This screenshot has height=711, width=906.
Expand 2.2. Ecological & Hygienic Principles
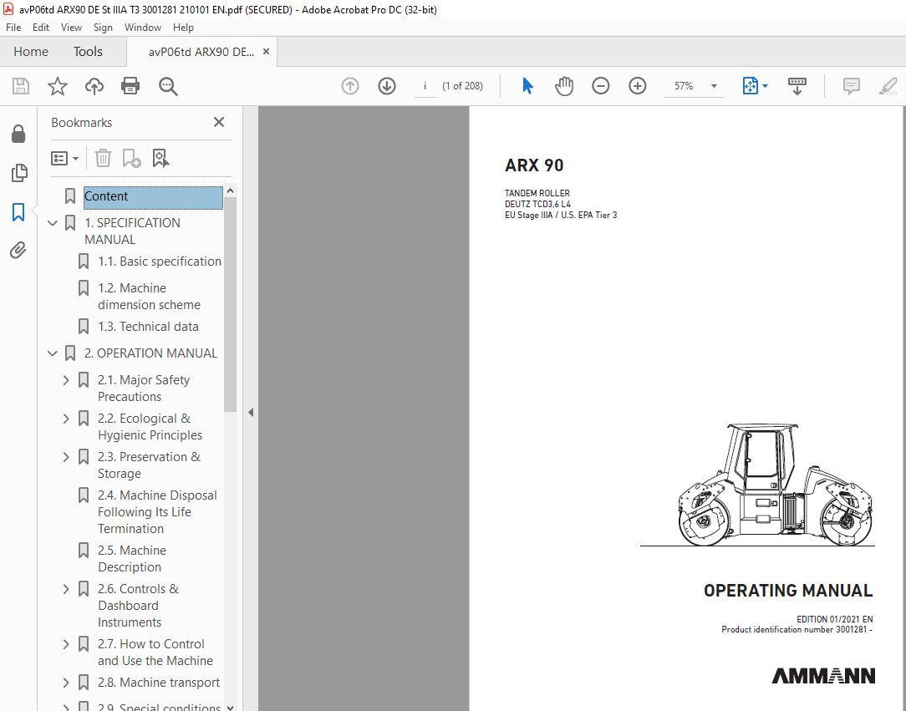pyautogui.click(x=66, y=419)
